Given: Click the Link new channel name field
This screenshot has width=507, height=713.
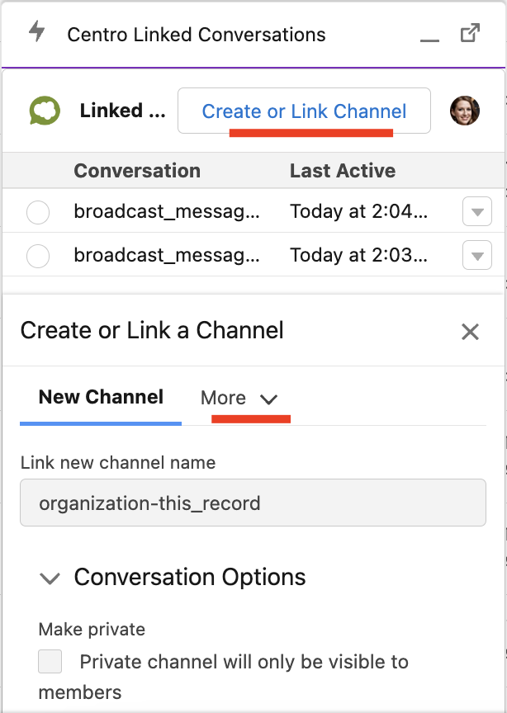Looking at the screenshot, I should tap(253, 503).
